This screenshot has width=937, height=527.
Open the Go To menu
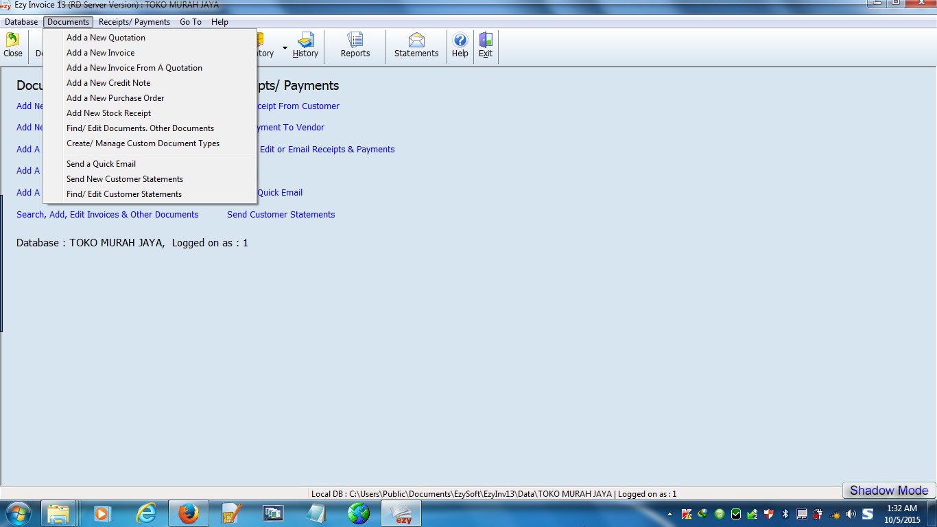click(x=191, y=22)
